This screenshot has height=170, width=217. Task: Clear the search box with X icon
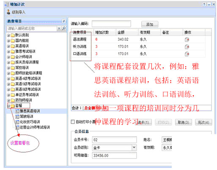pos(59,28)
